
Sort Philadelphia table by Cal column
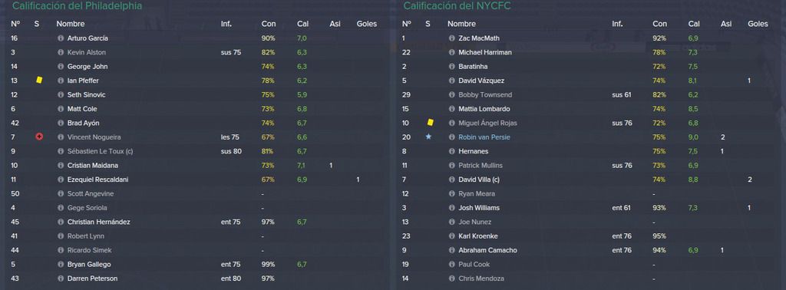pos(302,24)
